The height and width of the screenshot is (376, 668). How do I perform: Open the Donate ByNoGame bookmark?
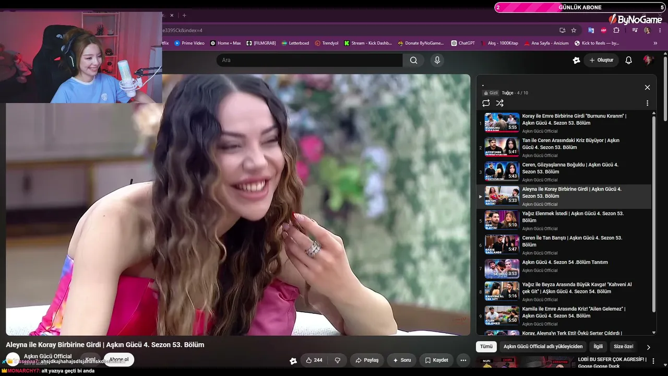[421, 43]
